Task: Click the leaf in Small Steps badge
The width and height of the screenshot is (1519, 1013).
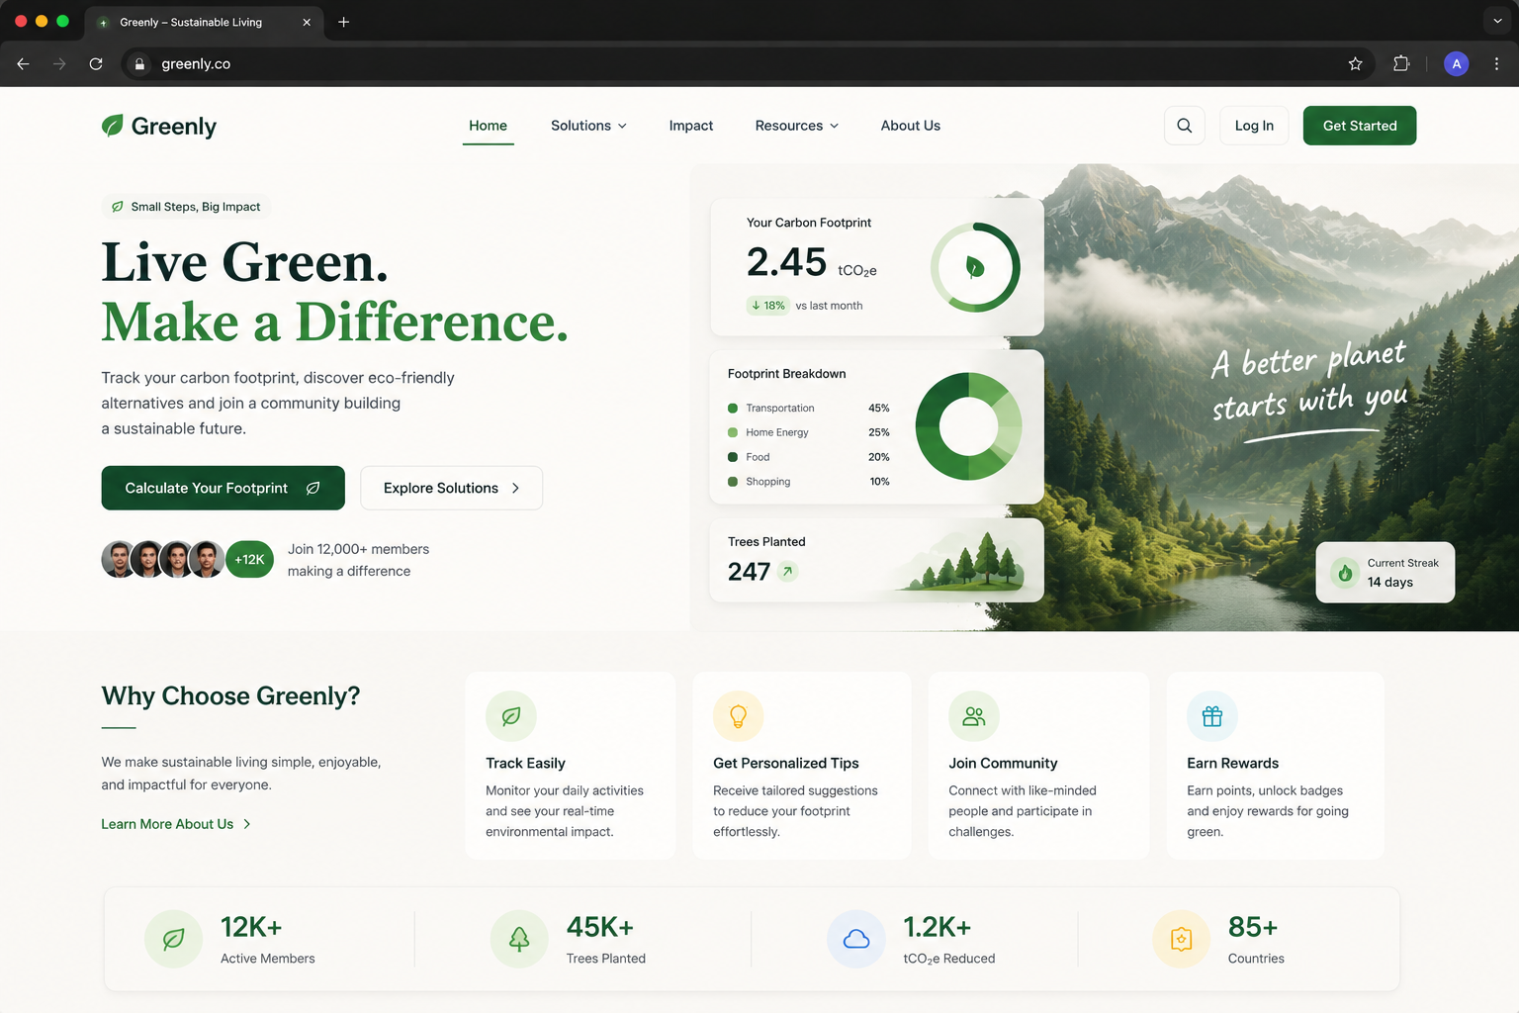Action: (118, 207)
